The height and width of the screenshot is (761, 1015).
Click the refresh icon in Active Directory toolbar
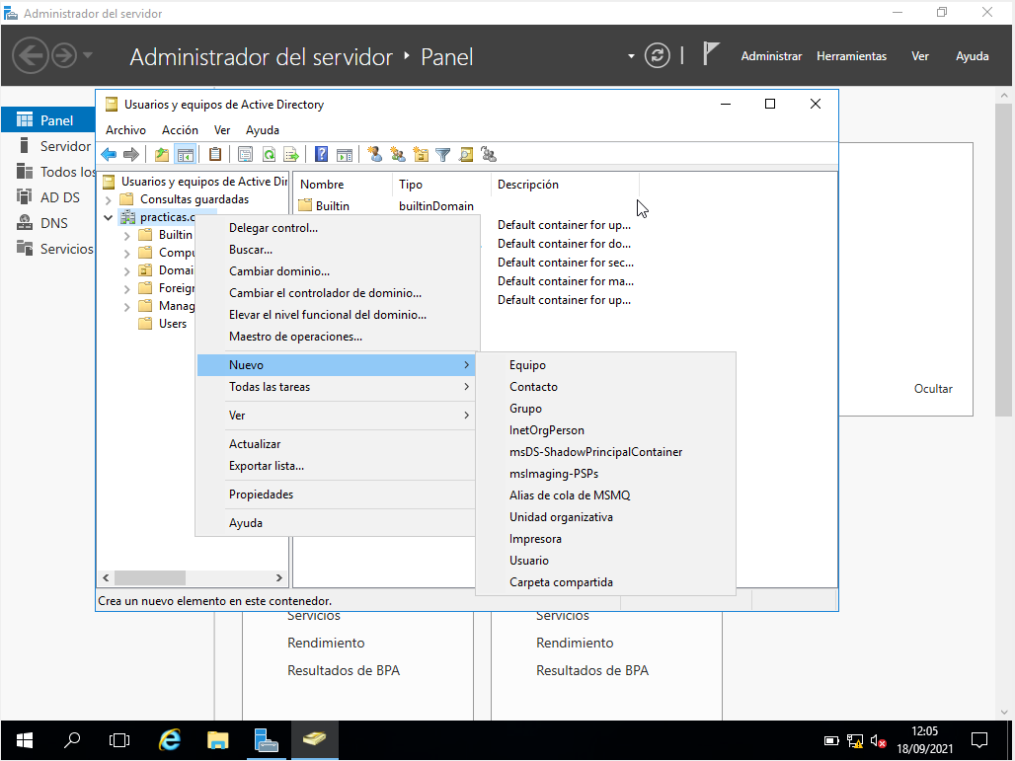coord(269,154)
